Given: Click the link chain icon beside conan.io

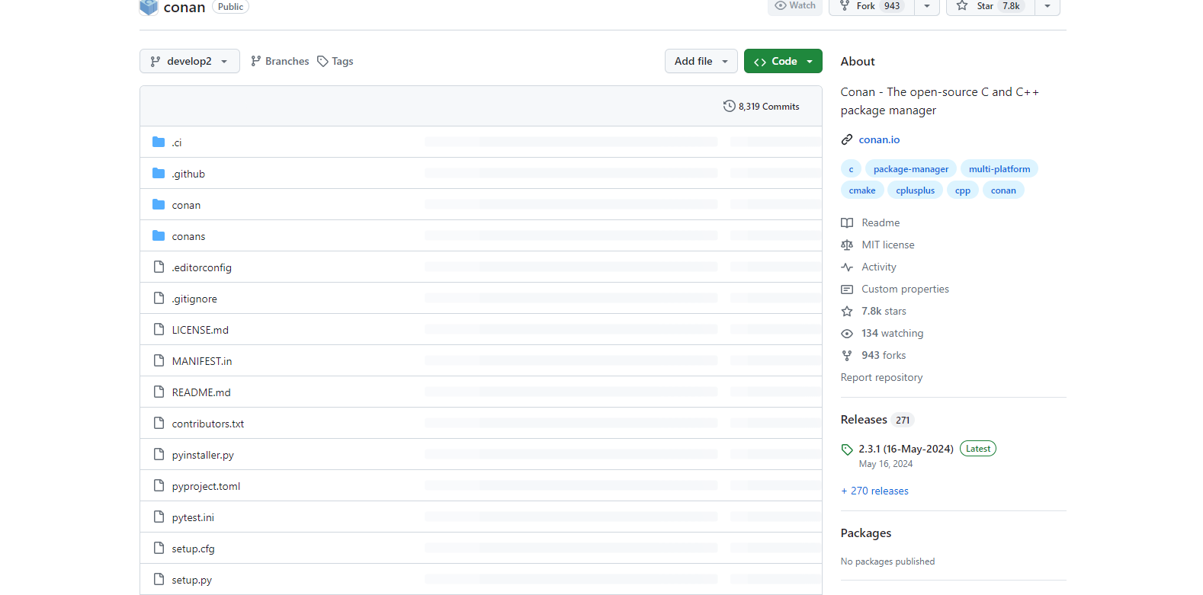Looking at the screenshot, I should [x=847, y=139].
